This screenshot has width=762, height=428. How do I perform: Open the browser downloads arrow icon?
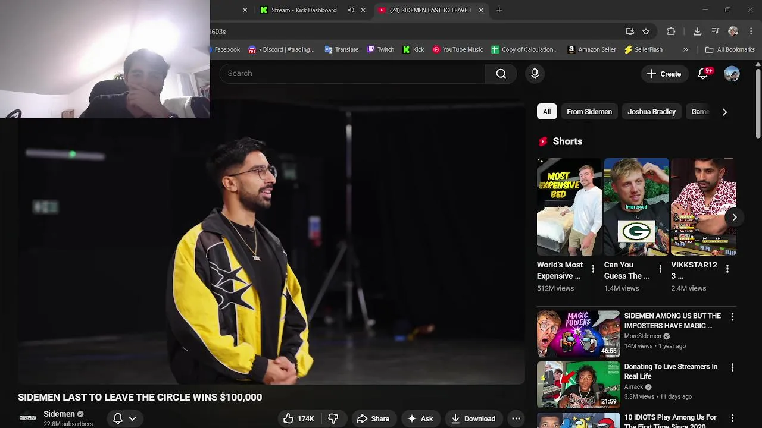[697, 32]
